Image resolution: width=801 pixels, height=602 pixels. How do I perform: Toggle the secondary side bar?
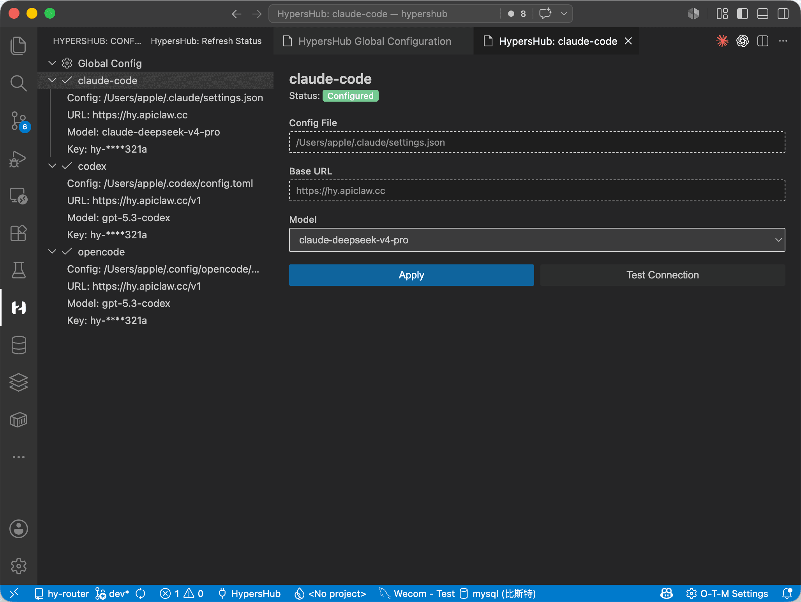(783, 14)
